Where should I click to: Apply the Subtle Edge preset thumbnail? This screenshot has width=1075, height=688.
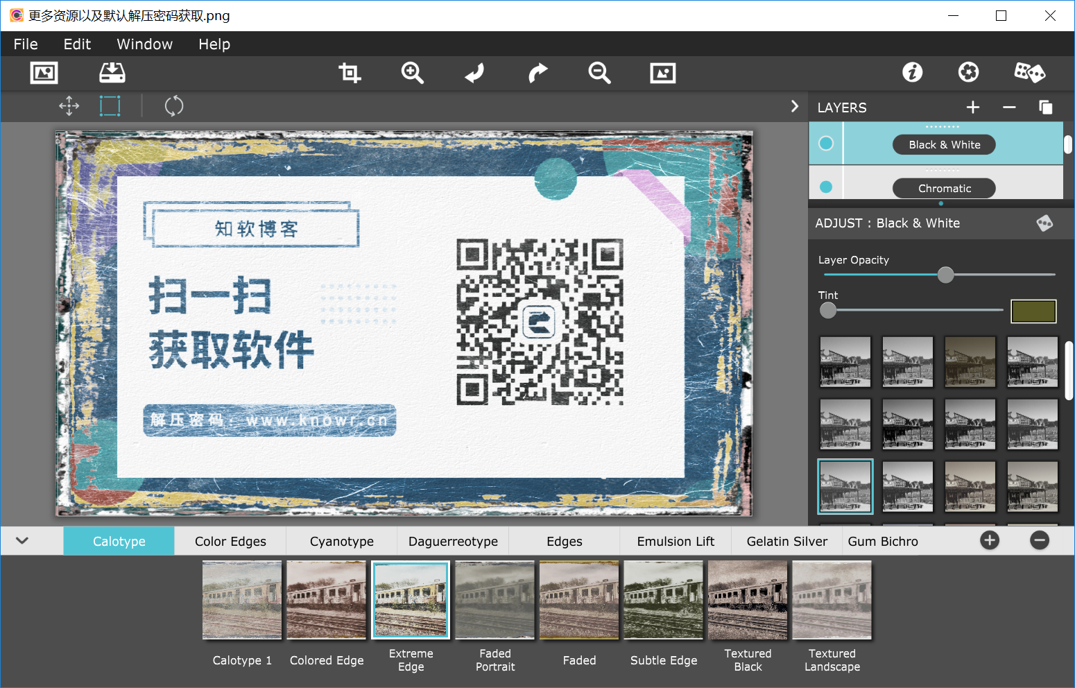[x=664, y=600]
